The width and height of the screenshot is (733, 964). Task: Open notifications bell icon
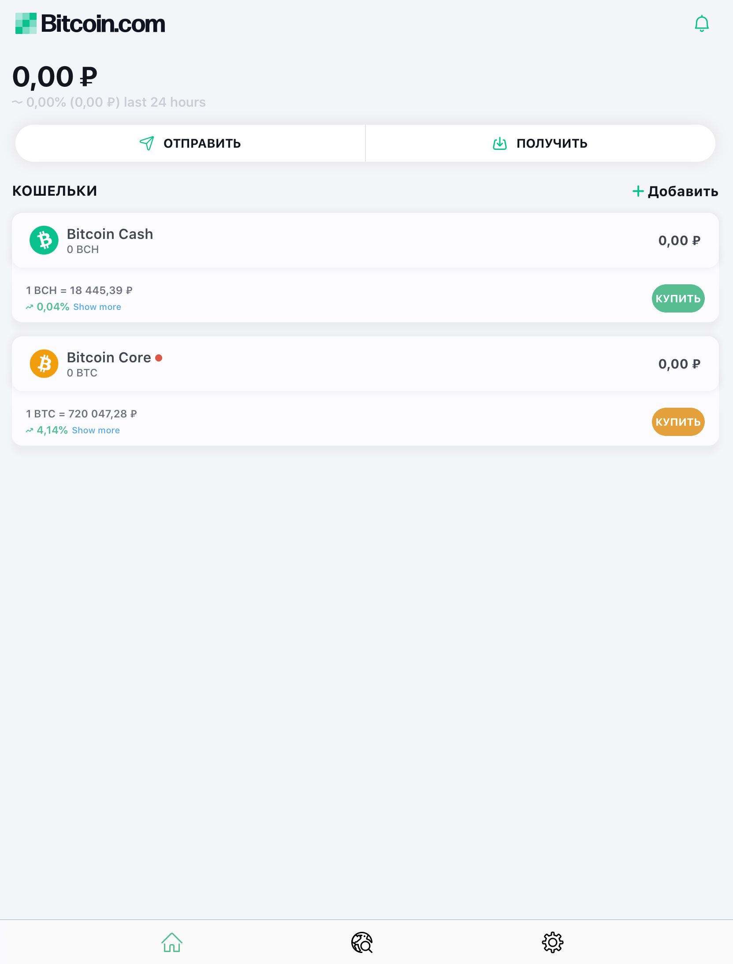click(x=701, y=24)
